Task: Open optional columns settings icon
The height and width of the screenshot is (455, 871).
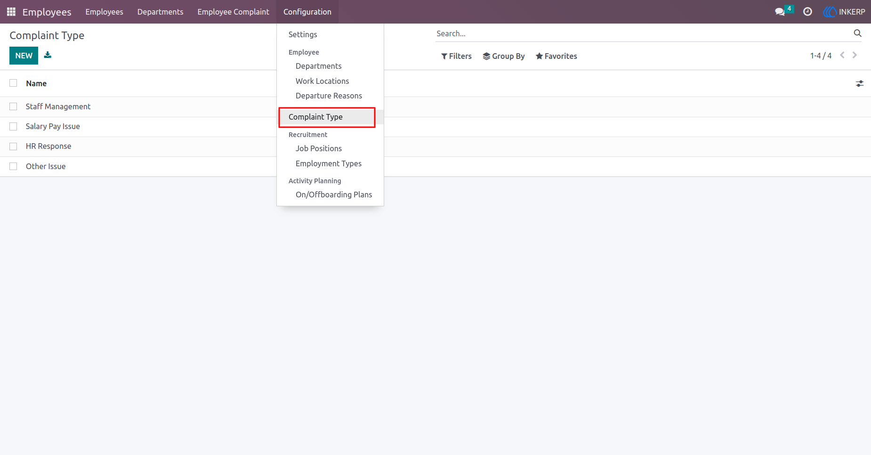Action: pos(860,83)
